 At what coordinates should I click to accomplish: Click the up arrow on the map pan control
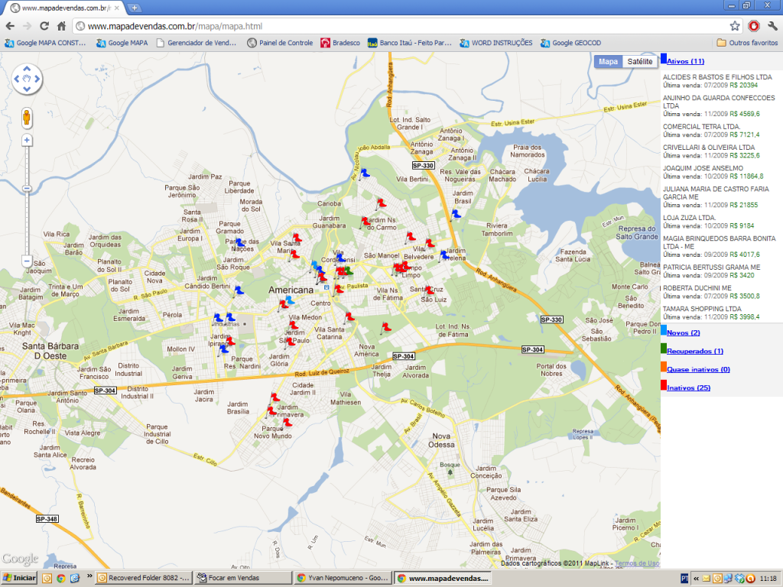(26, 68)
